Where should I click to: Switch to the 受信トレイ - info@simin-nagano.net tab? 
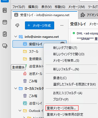[x=45, y=15]
